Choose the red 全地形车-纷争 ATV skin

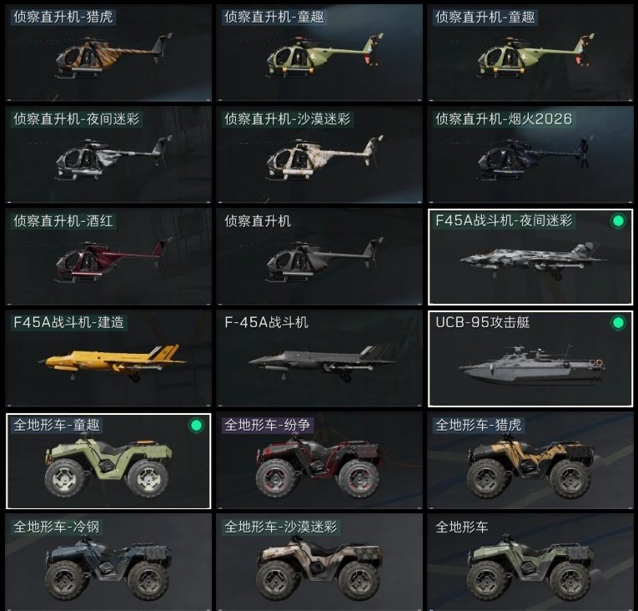point(319,461)
